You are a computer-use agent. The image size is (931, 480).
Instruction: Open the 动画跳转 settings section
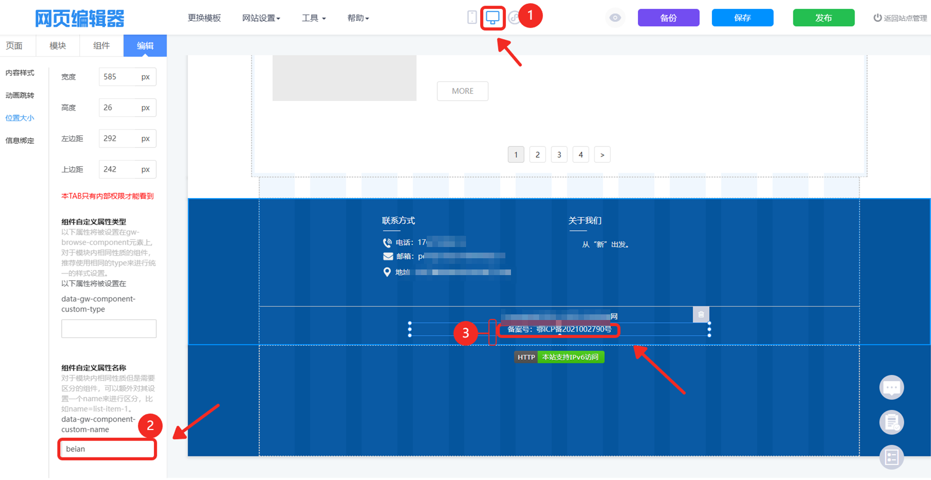click(x=20, y=95)
